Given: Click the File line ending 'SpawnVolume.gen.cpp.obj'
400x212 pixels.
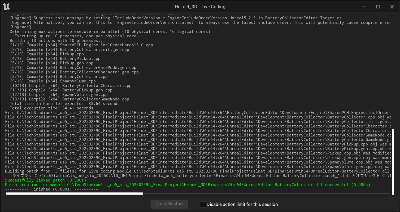Looking at the screenshot, I should pos(198,167).
